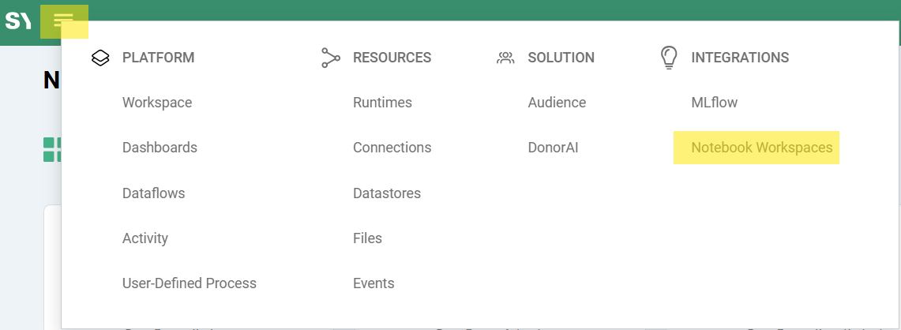Image resolution: width=901 pixels, height=330 pixels.
Task: Click the hamburger menu icon
Action: pyautogui.click(x=64, y=21)
